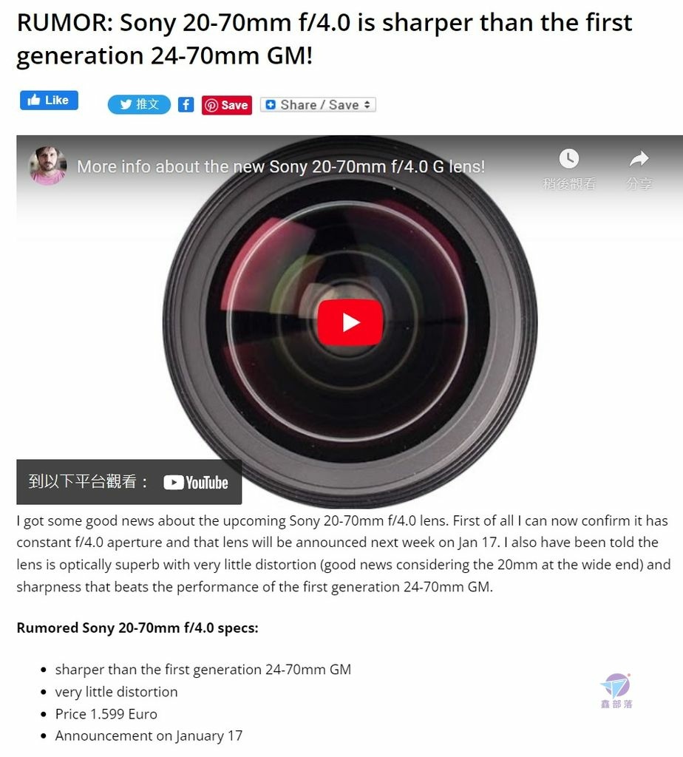Click the video share arrow icon
This screenshot has height=757, width=683.
(639, 159)
